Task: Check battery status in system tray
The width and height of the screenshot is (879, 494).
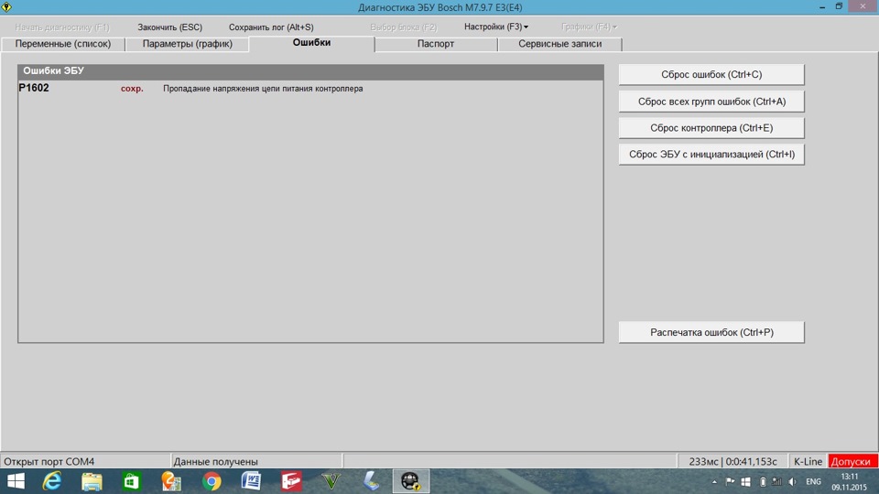Action: (763, 482)
